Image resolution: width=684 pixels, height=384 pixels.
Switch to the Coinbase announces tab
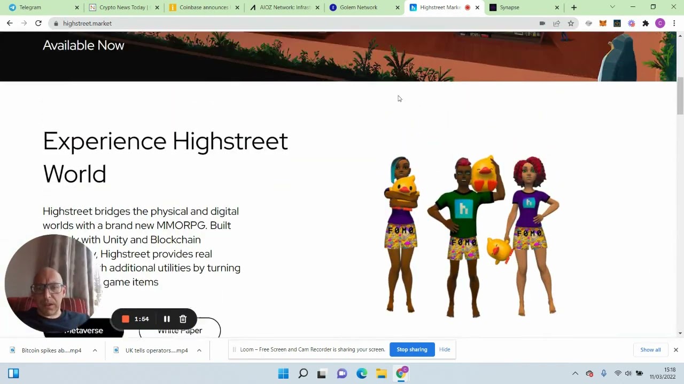[x=204, y=7]
